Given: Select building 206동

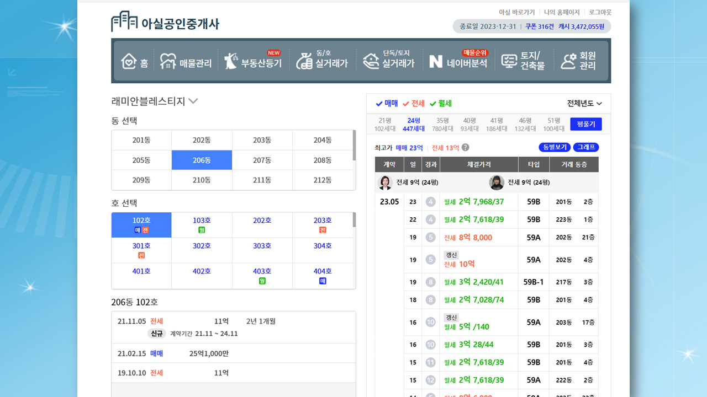Looking at the screenshot, I should pyautogui.click(x=202, y=160).
